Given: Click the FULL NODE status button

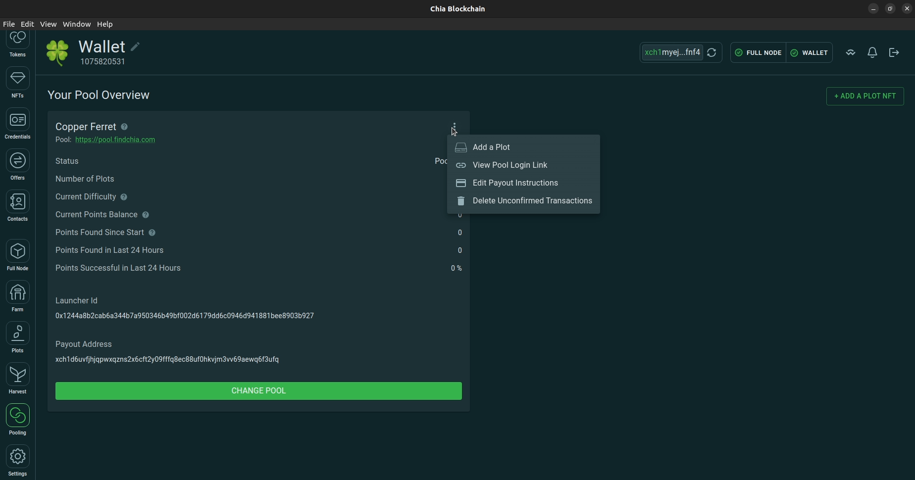Looking at the screenshot, I should click(x=758, y=52).
